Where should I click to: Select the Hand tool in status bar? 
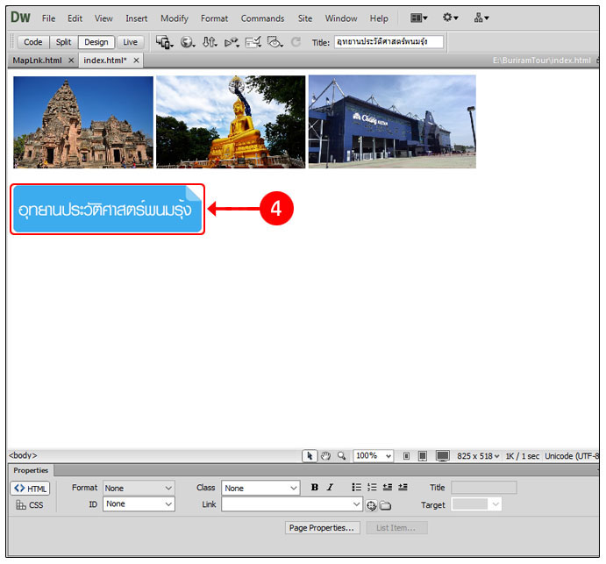coord(325,456)
